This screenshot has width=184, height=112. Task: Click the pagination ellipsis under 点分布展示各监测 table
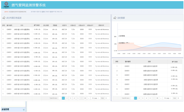coord(82,98)
